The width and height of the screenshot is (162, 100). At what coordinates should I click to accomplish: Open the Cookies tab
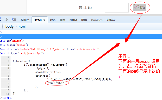(97, 20)
